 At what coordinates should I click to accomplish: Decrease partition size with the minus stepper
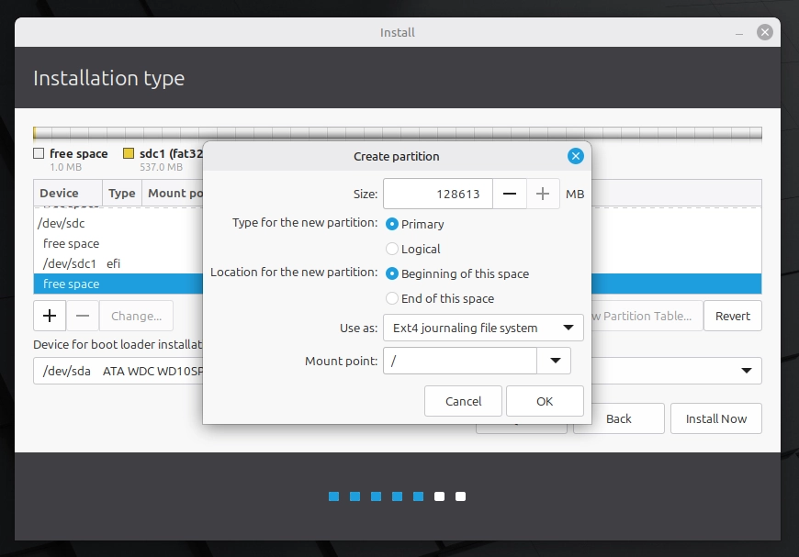tap(510, 194)
